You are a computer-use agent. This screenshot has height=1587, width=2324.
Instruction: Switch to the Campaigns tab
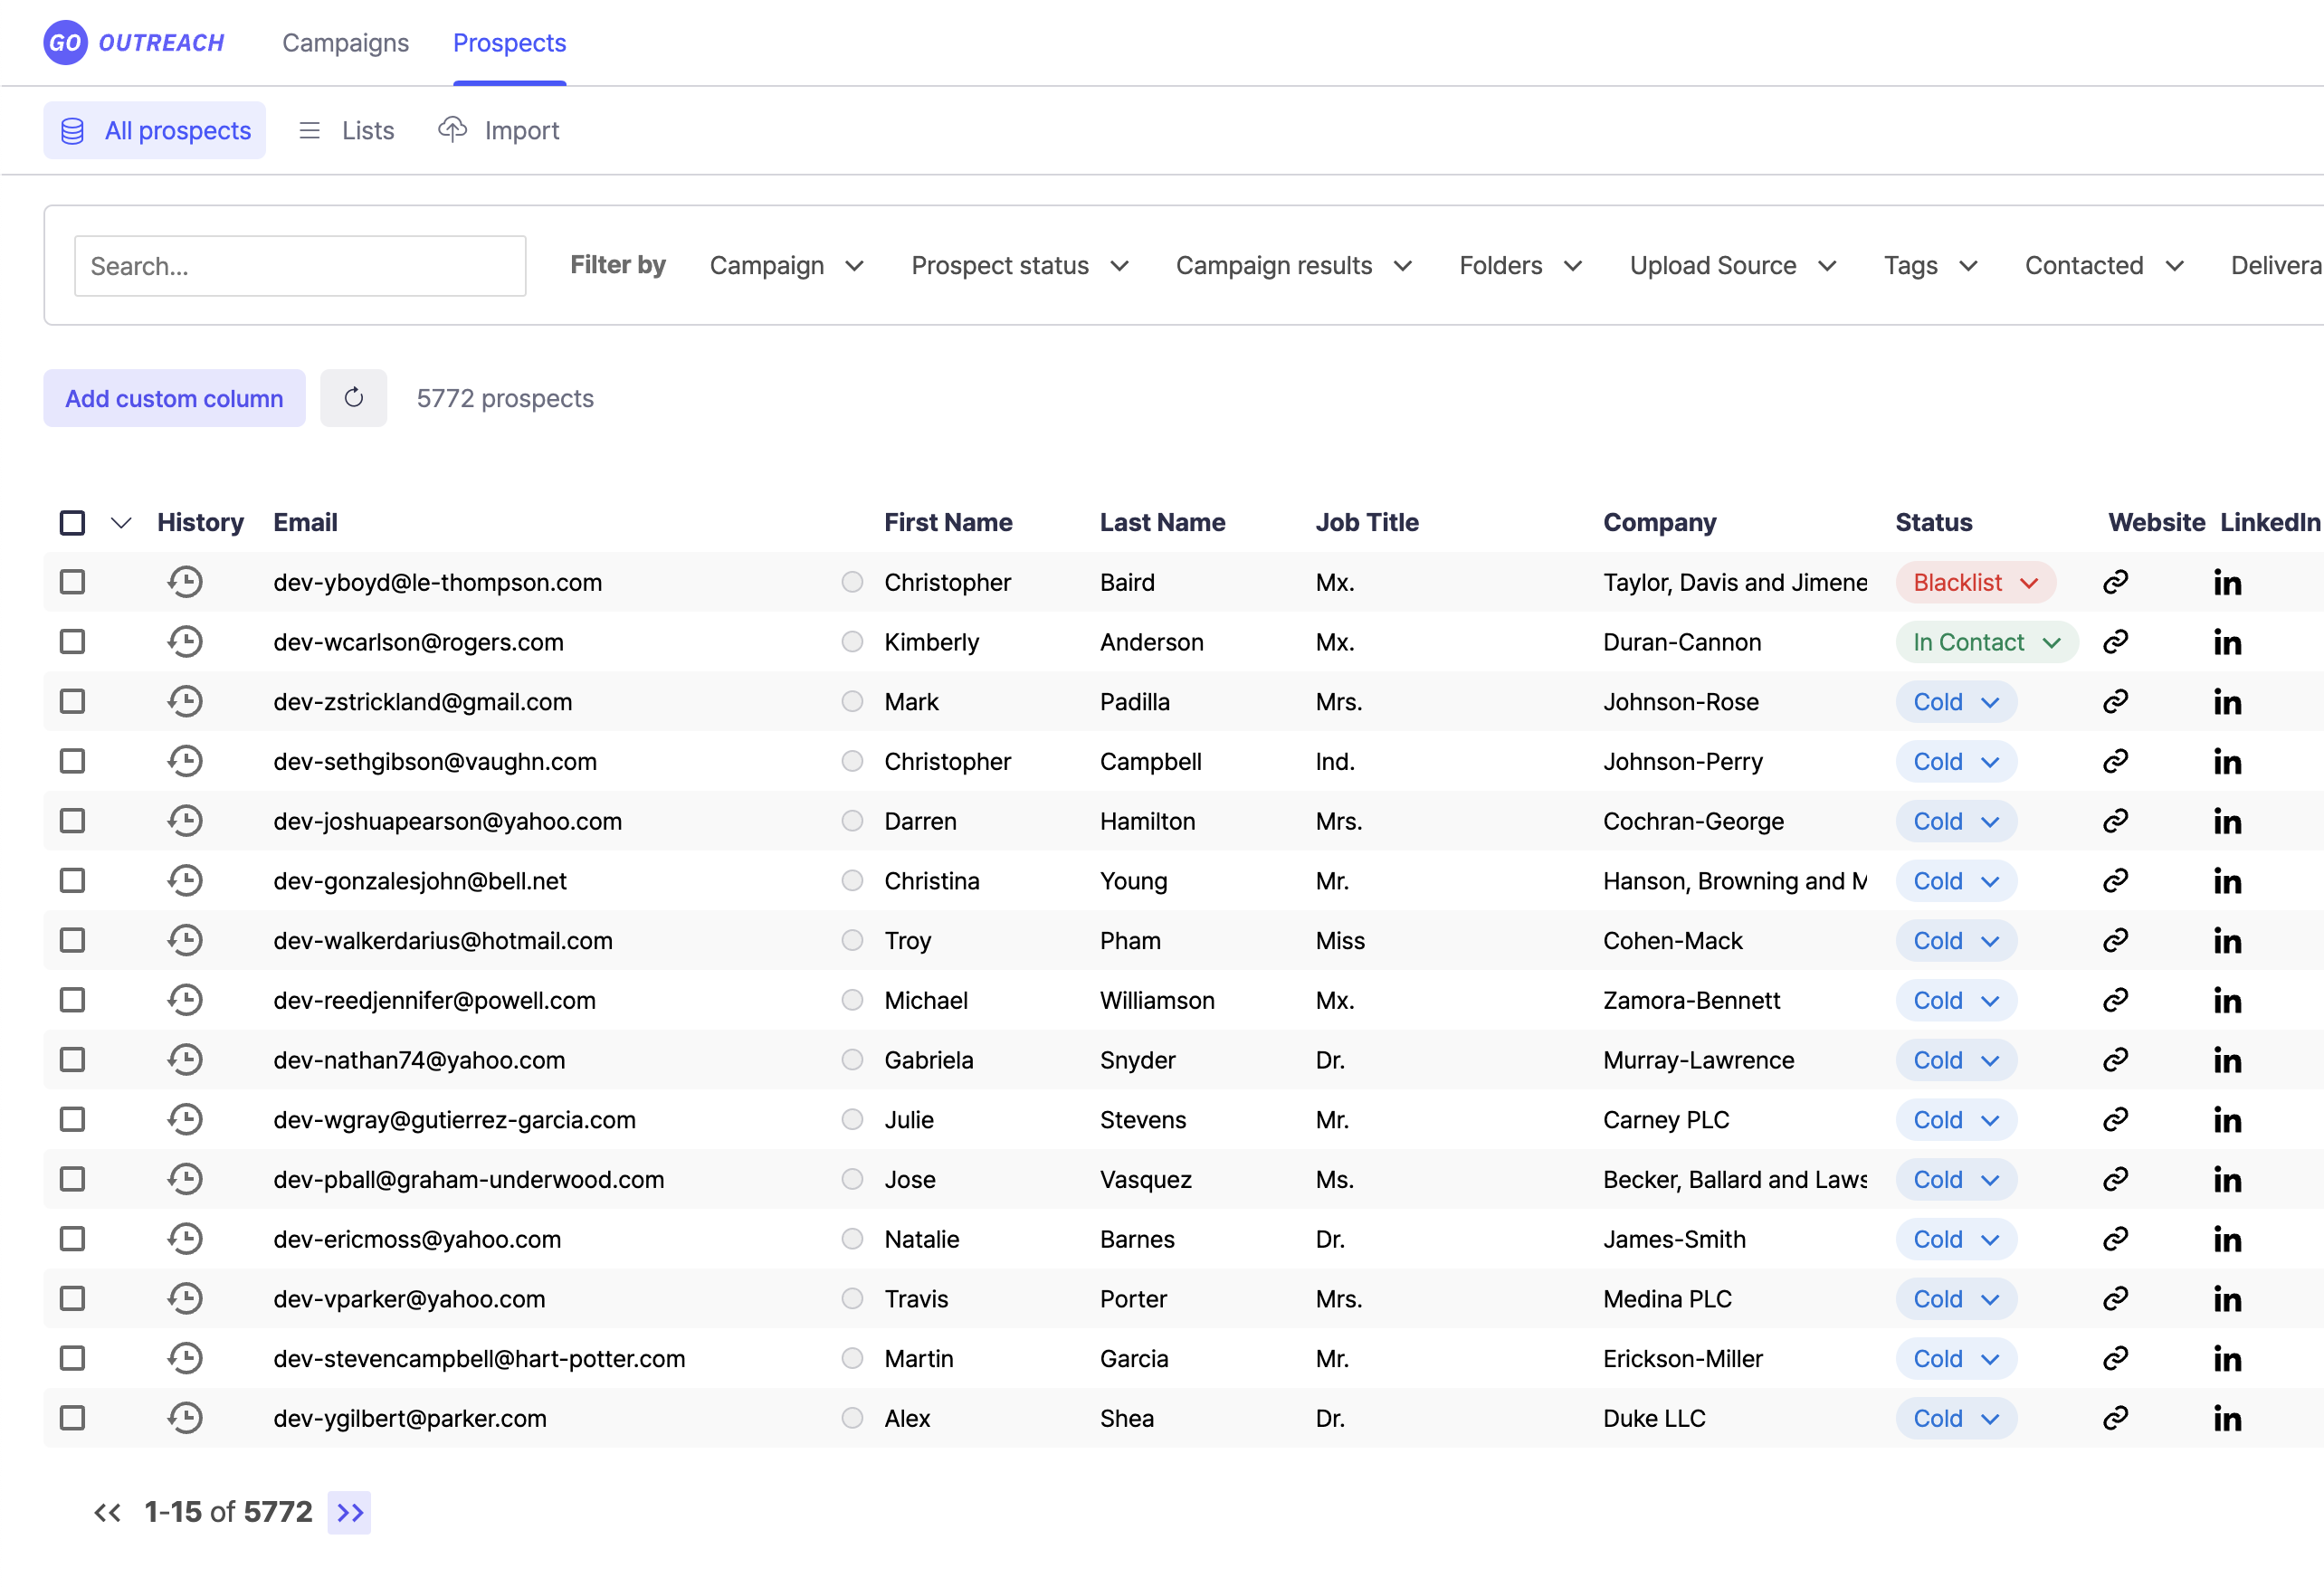[x=345, y=43]
